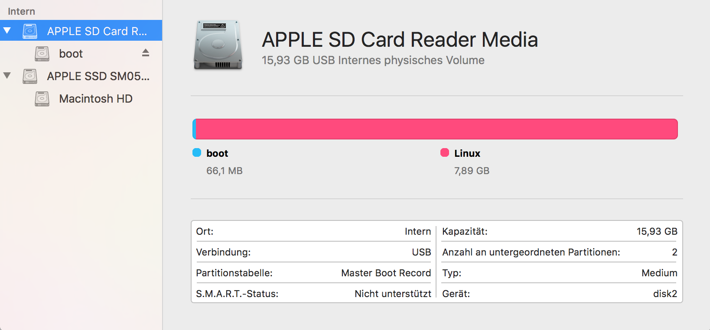Image resolution: width=710 pixels, height=330 pixels.
Task: Collapse the APPLE SD Card Reader tree
Action: pyautogui.click(x=7, y=31)
